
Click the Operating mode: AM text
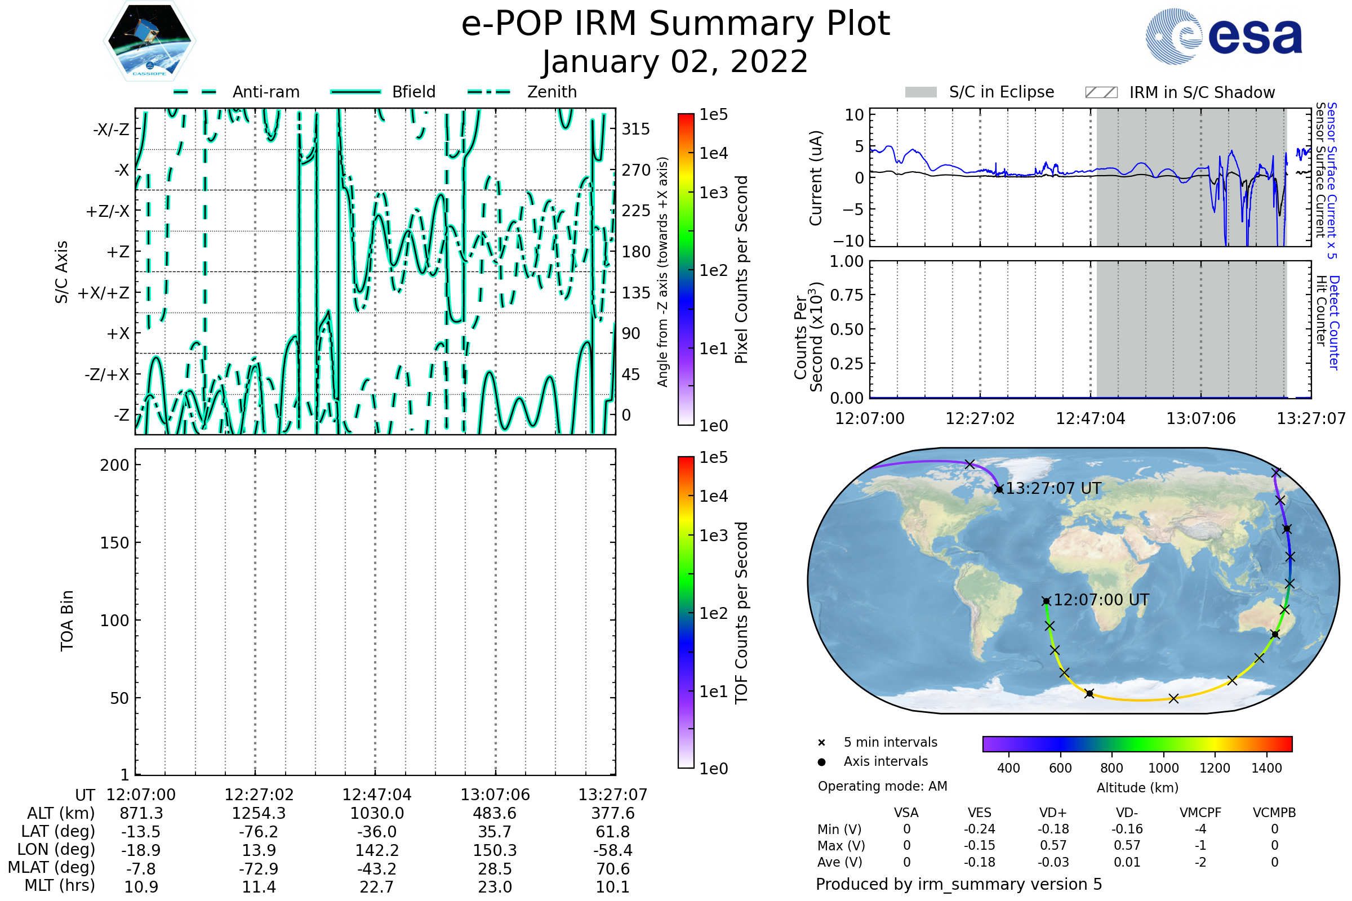pyautogui.click(x=882, y=786)
